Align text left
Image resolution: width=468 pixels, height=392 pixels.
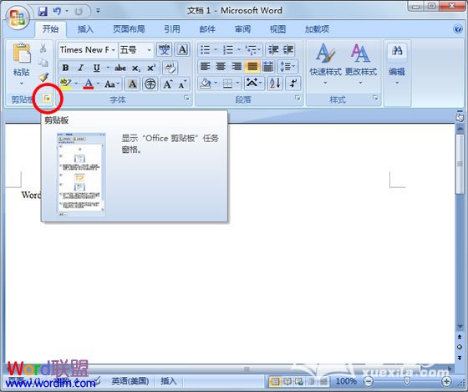206,66
